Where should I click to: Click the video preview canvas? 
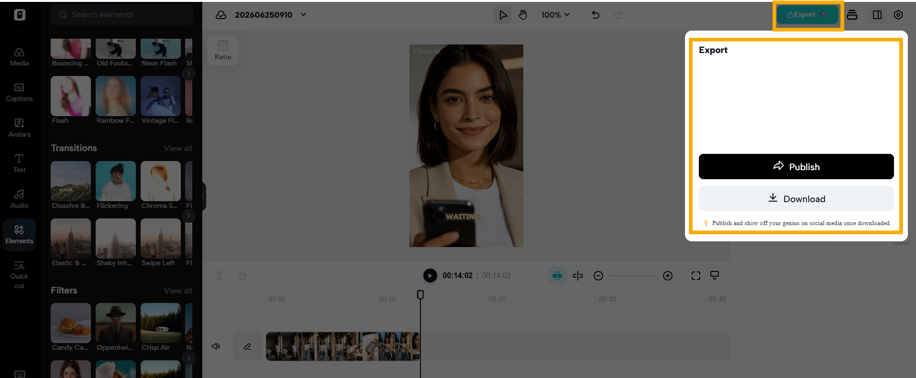pyautogui.click(x=466, y=146)
